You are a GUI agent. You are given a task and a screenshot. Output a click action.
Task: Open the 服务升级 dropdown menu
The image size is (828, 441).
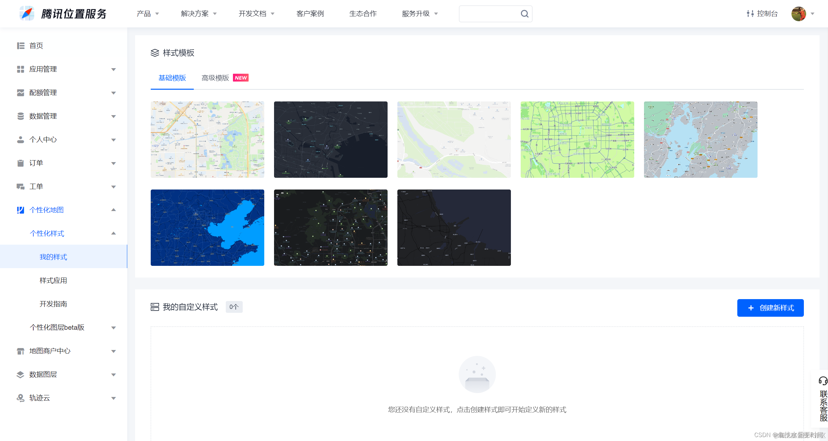[417, 14]
